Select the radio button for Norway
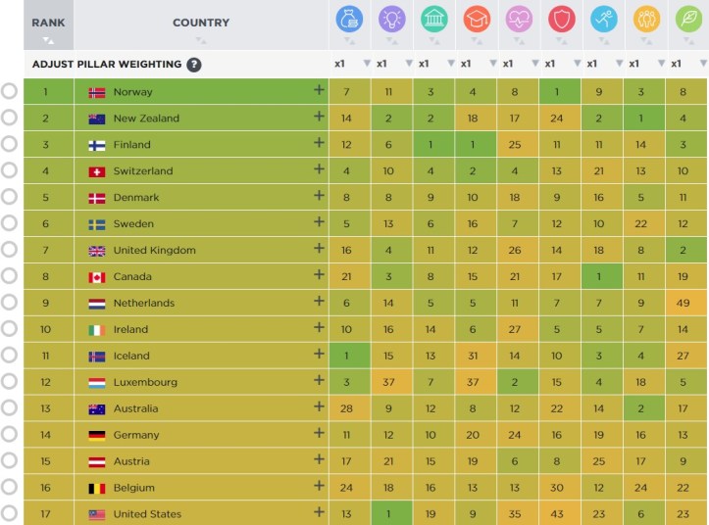 pos(9,91)
